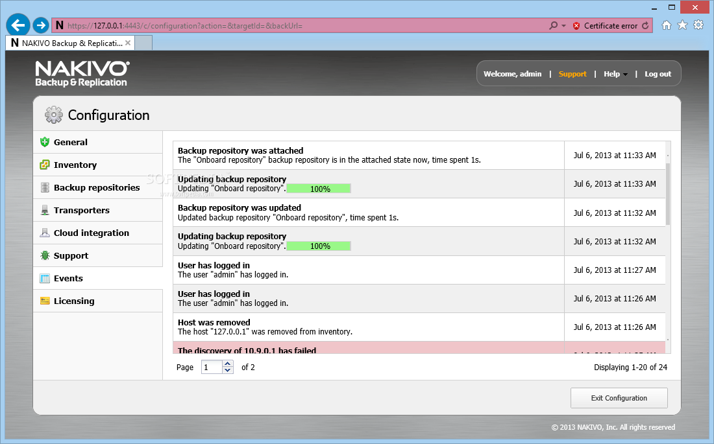Click the page number input field
The image size is (714, 444).
pos(212,367)
